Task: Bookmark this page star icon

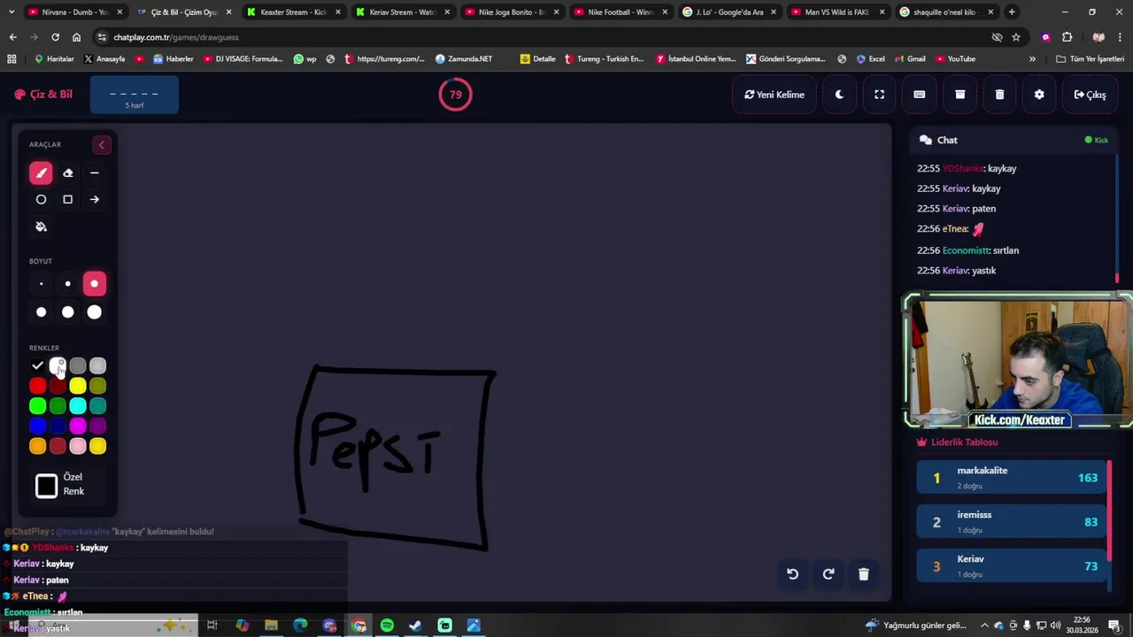Action: pyautogui.click(x=1016, y=37)
